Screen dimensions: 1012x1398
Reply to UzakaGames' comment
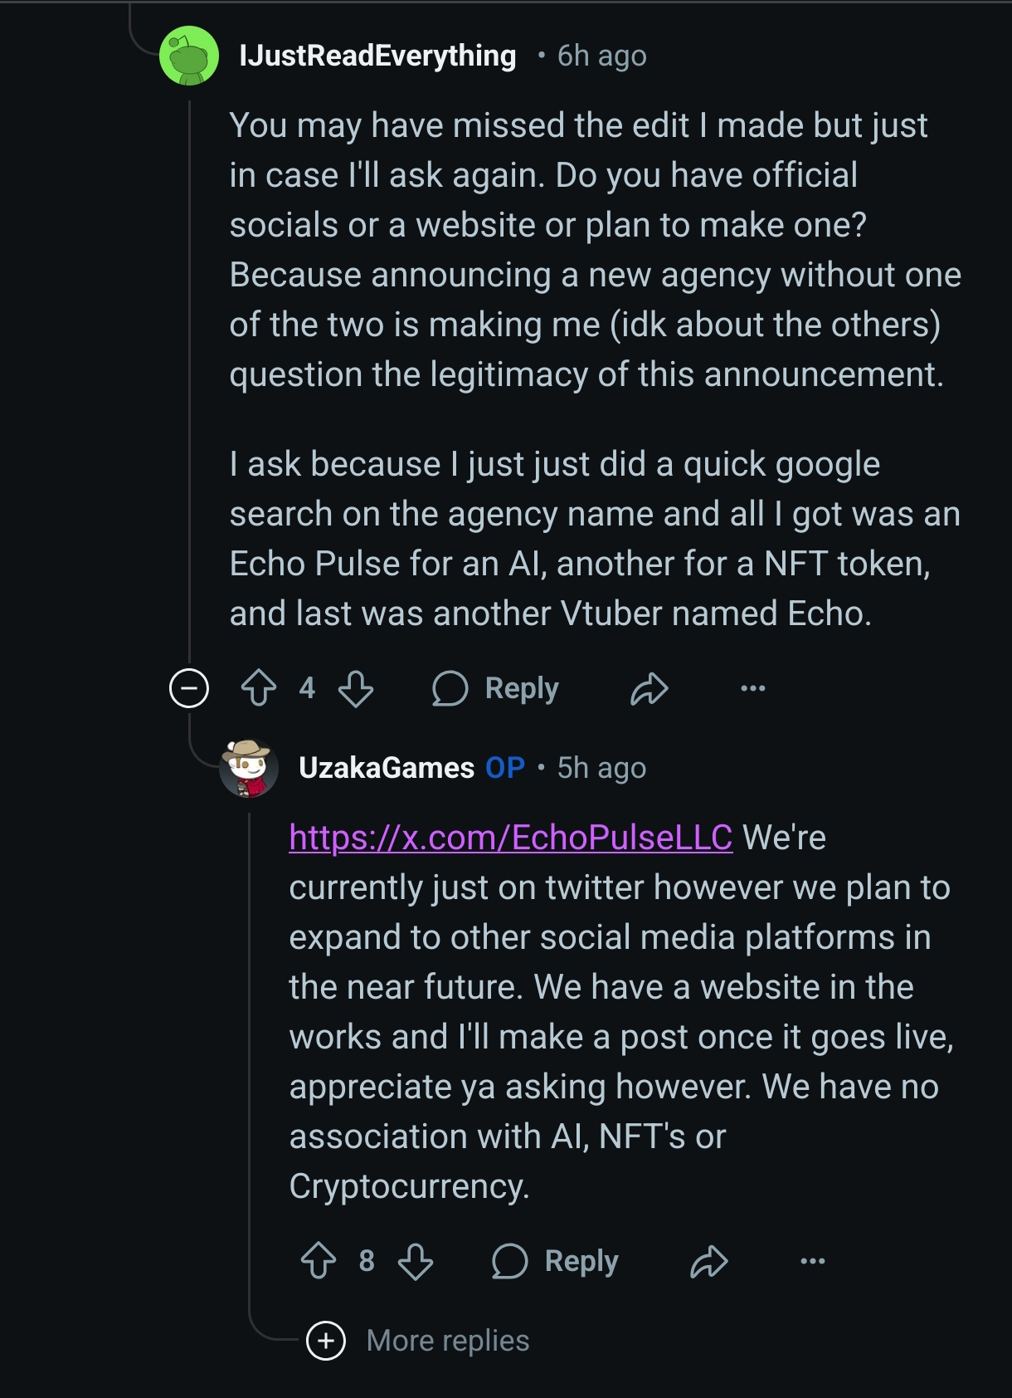[x=555, y=1261]
